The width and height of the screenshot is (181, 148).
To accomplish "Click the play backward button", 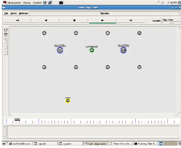I will tap(46, 21).
